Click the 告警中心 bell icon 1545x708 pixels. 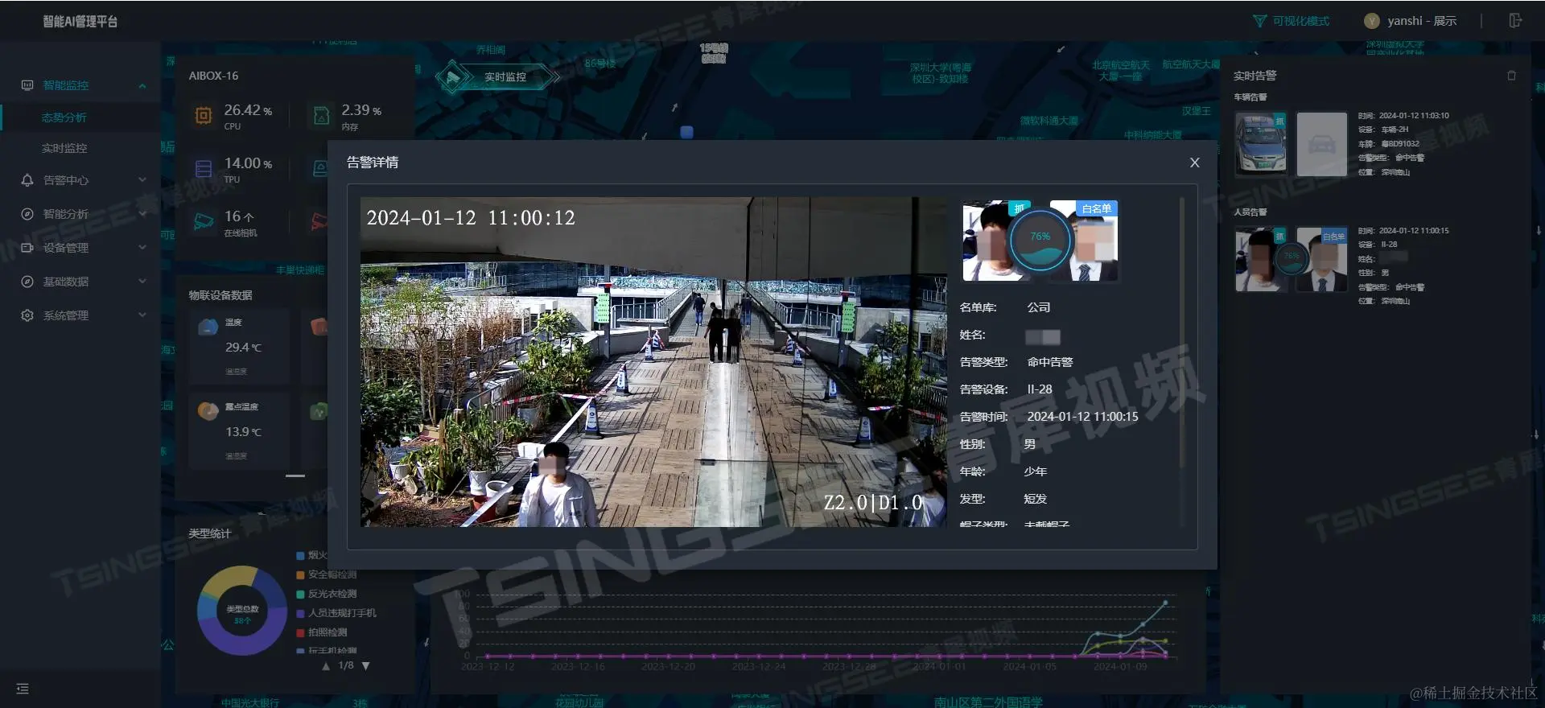(27, 180)
